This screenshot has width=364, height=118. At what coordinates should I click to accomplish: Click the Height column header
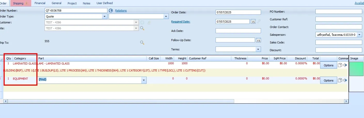tap(181, 58)
